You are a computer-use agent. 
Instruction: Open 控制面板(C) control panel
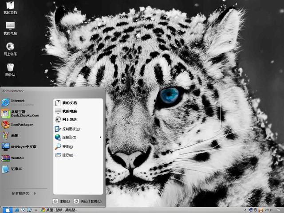[x=67, y=129]
